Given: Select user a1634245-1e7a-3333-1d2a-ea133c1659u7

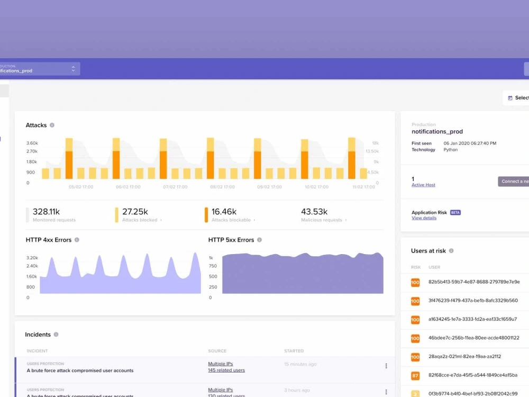Looking at the screenshot, I should point(472,319).
